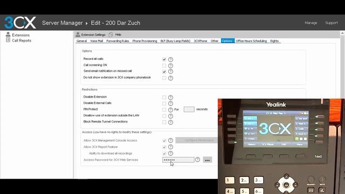Open Call Reports in the sidebar
The height and width of the screenshot is (194, 345).
[22, 40]
